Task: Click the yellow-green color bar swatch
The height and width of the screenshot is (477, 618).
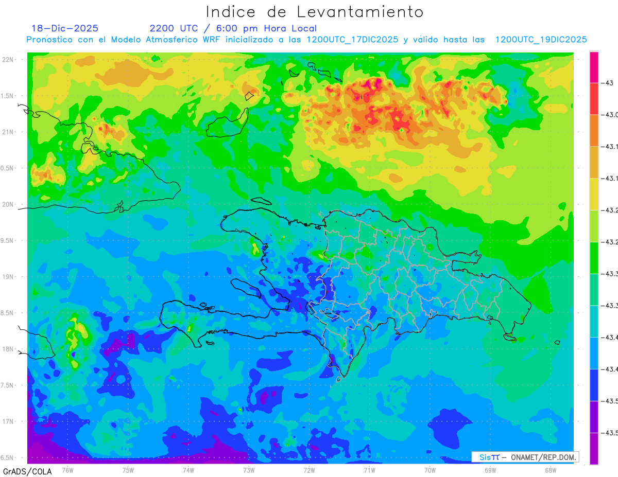Action: [x=594, y=226]
